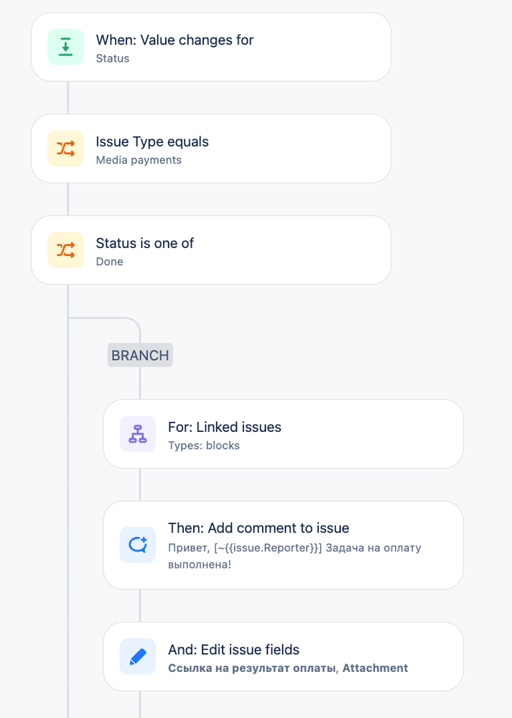Open the 'Then: Add comment to issue' action title
The width and height of the screenshot is (512, 718).
pos(259,528)
